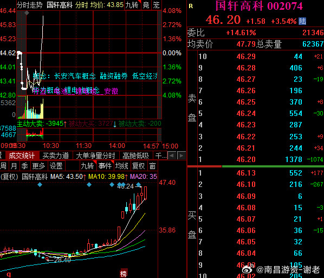Click the 事件 events button on K-line toolbar

[x=105, y=166]
